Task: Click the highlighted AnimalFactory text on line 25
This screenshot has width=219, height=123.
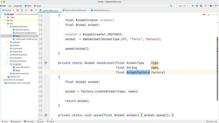Action: [x=138, y=72]
